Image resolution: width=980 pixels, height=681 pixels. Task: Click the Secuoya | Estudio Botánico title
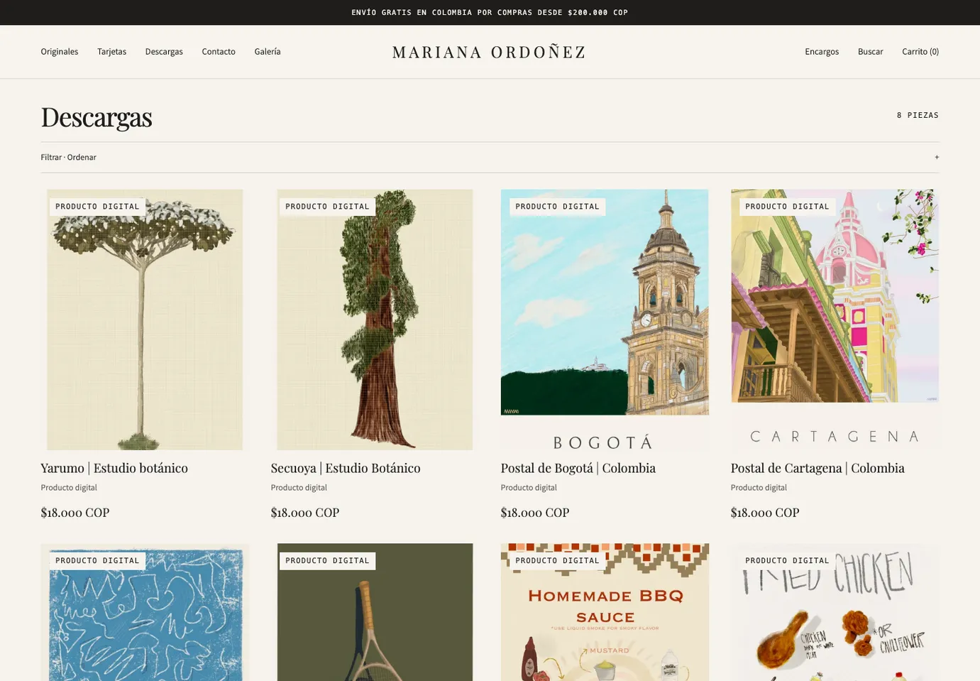[x=346, y=468]
